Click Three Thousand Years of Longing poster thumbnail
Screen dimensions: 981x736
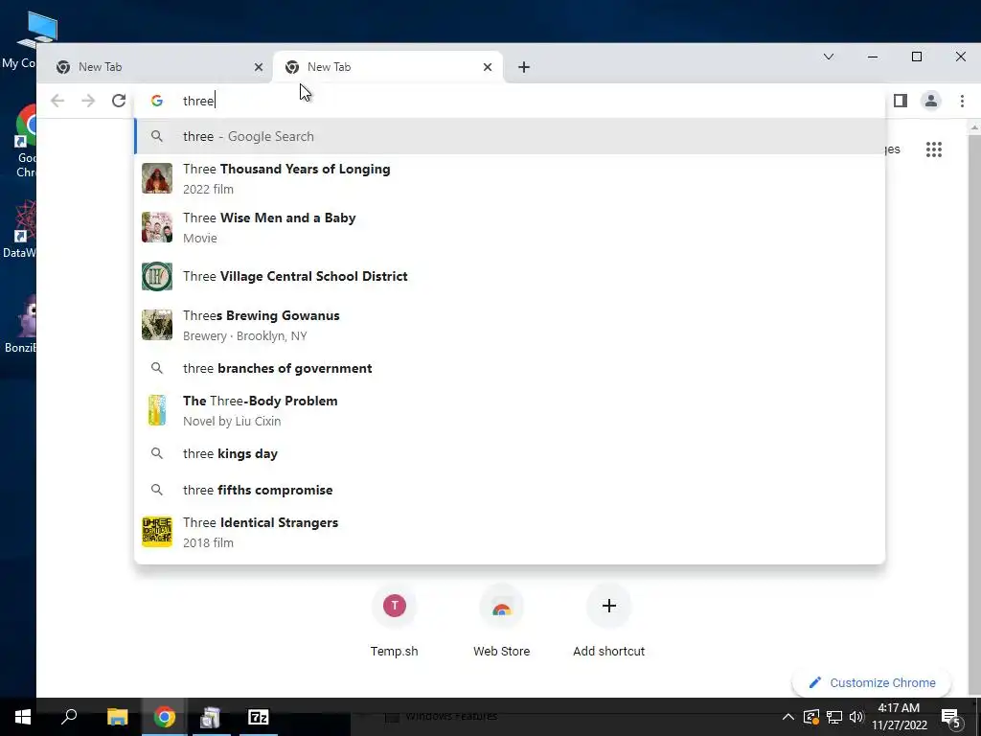click(x=157, y=178)
